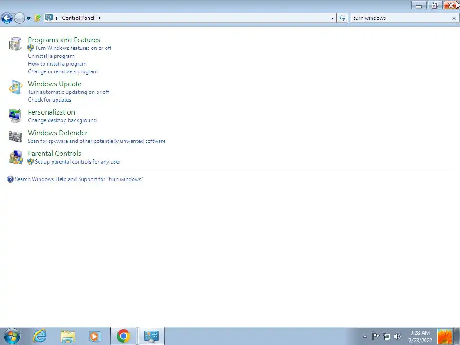Open Windows Media Player from taskbar
The width and height of the screenshot is (460, 345).
(95, 336)
